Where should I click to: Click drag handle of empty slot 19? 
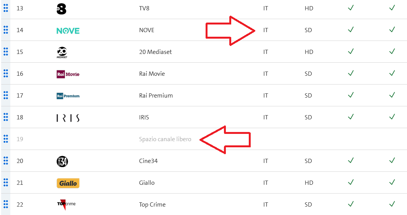coord(6,139)
